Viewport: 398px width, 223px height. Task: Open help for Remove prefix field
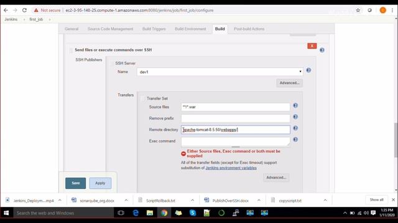[x=295, y=117]
